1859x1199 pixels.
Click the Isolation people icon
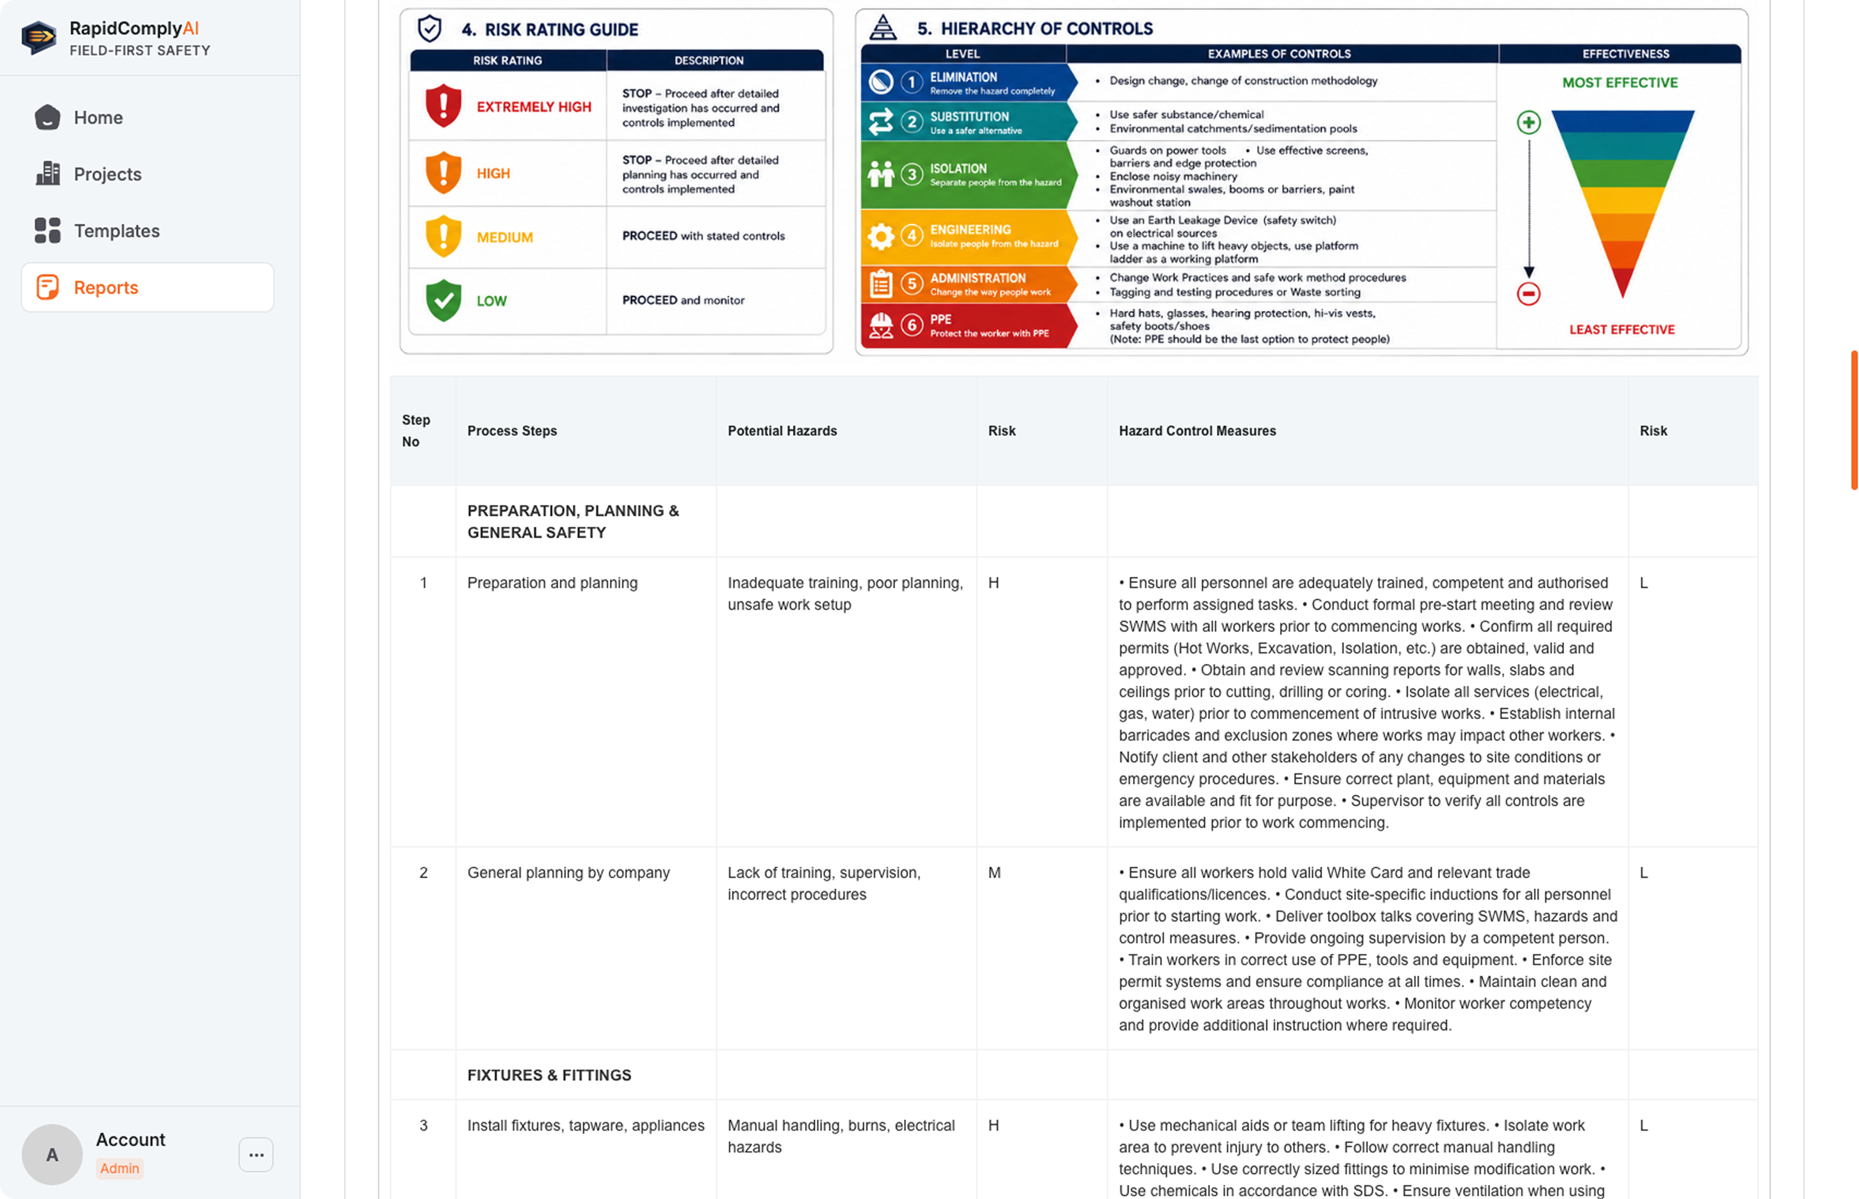tap(881, 173)
